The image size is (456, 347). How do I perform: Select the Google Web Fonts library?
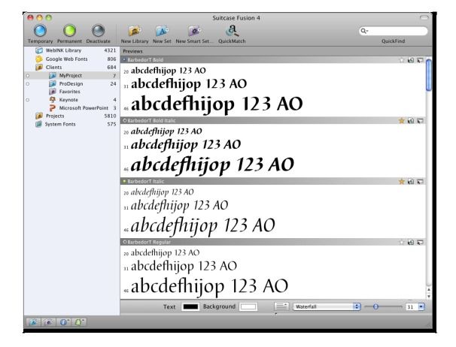click(x=71, y=59)
